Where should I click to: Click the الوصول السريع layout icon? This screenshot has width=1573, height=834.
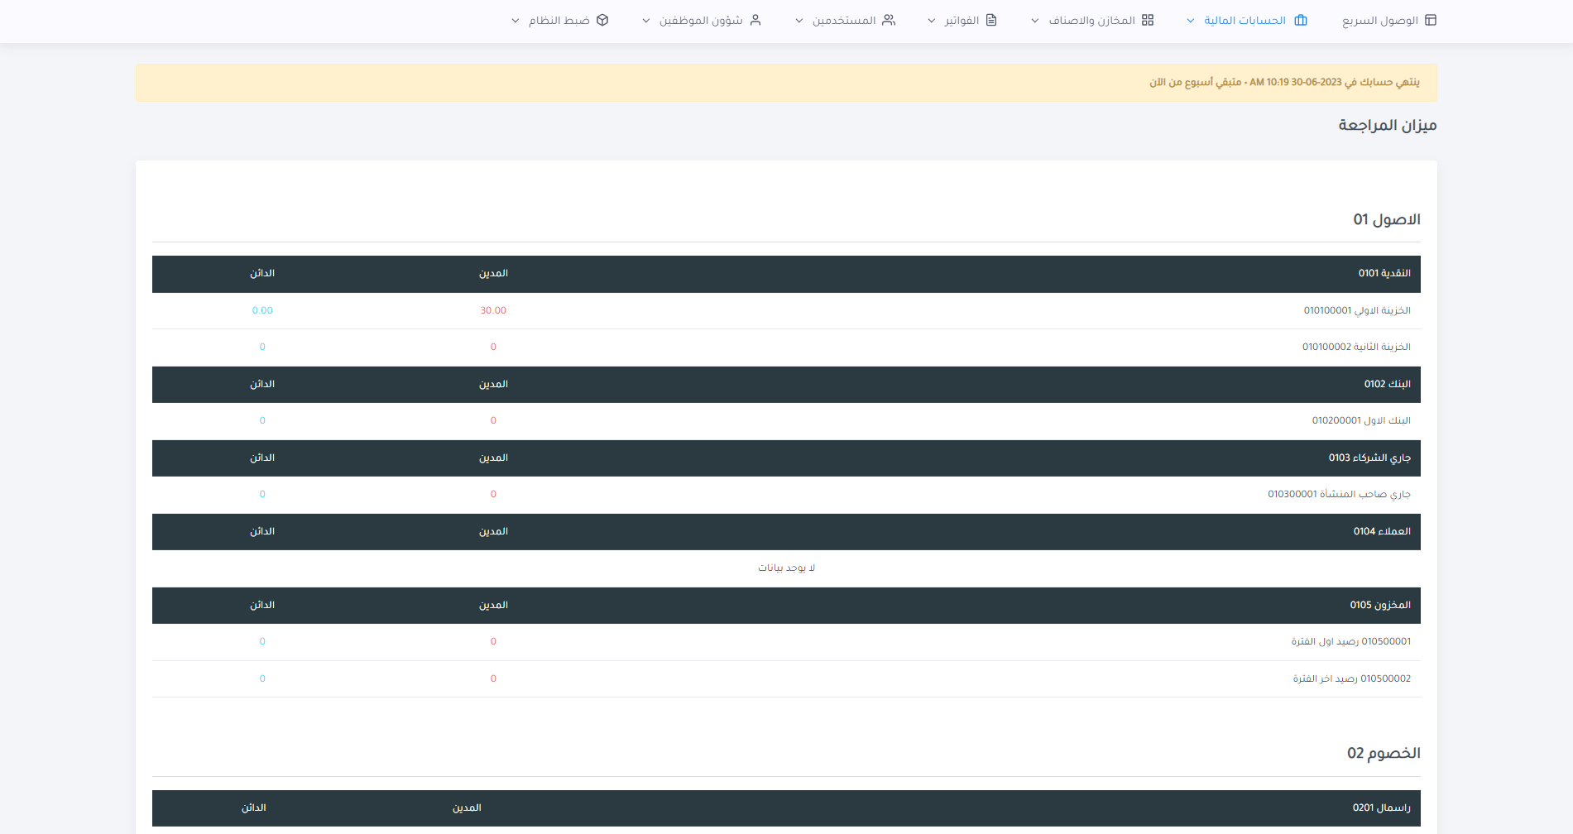pos(1431,20)
